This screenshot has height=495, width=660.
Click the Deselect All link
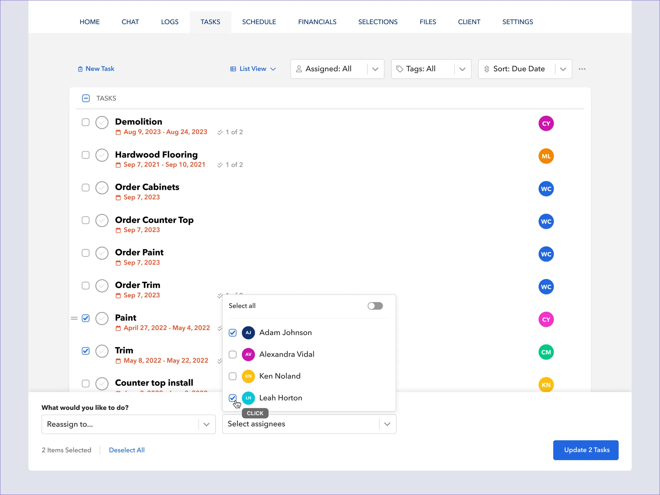click(x=127, y=450)
